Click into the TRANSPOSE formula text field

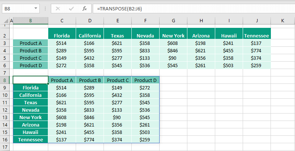pyautogui.click(x=186, y=8)
